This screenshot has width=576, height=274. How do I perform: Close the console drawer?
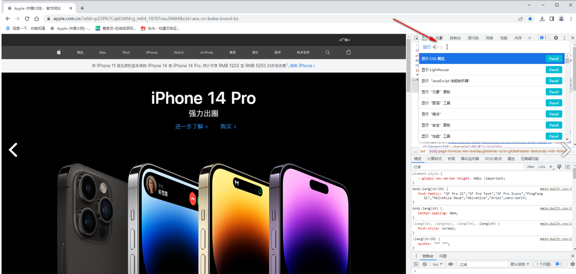(x=572, y=256)
